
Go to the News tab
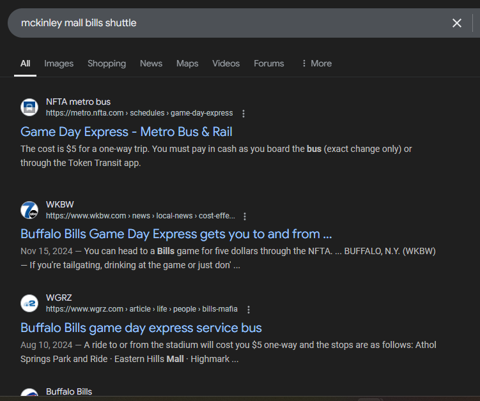[151, 63]
